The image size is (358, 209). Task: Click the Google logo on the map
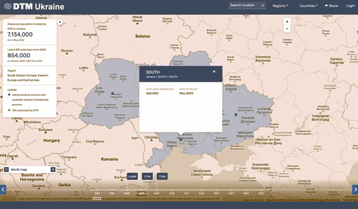(9, 198)
